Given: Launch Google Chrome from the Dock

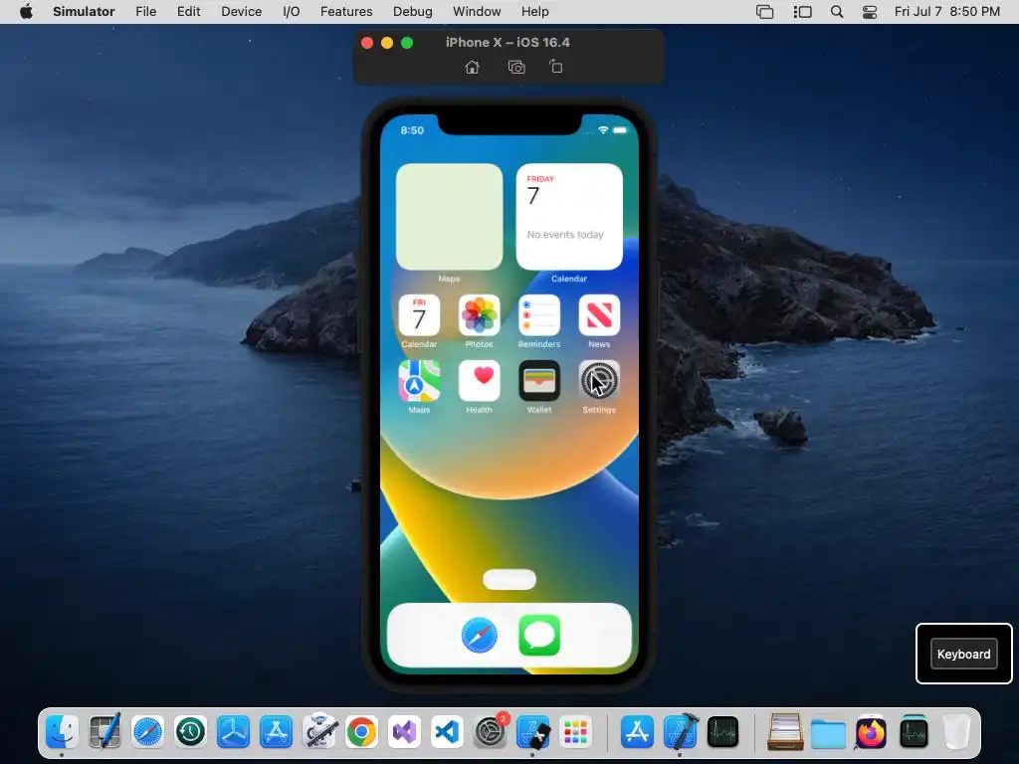Looking at the screenshot, I should coord(362,732).
